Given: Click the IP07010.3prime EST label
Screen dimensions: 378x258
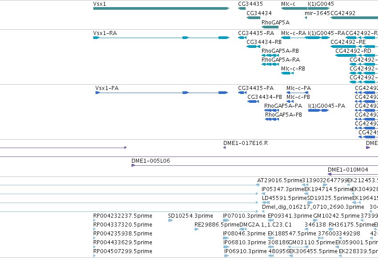Looking at the screenshot, I should (x=244, y=216).
